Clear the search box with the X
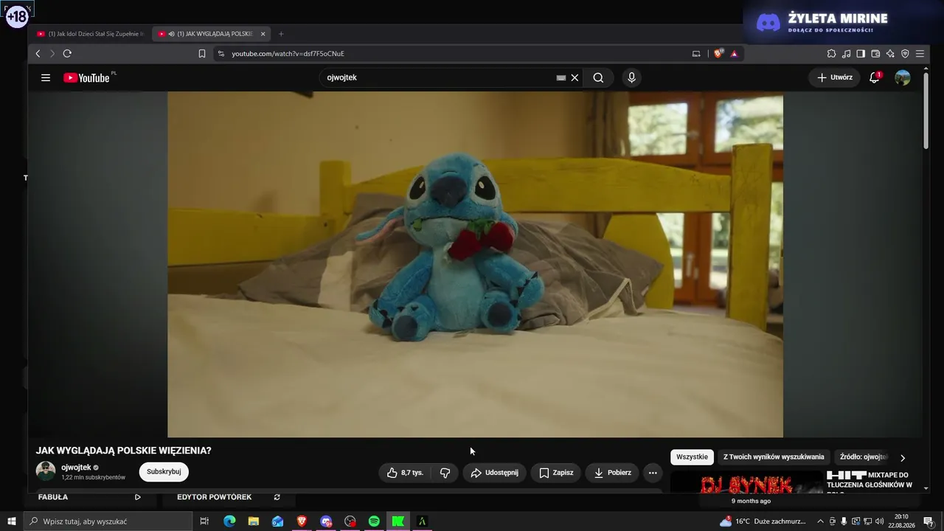 [575, 77]
